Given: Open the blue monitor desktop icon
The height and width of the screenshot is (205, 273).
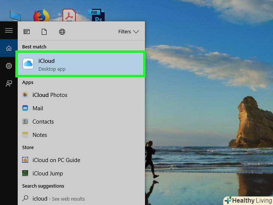Looking at the screenshot, I should [15, 15].
